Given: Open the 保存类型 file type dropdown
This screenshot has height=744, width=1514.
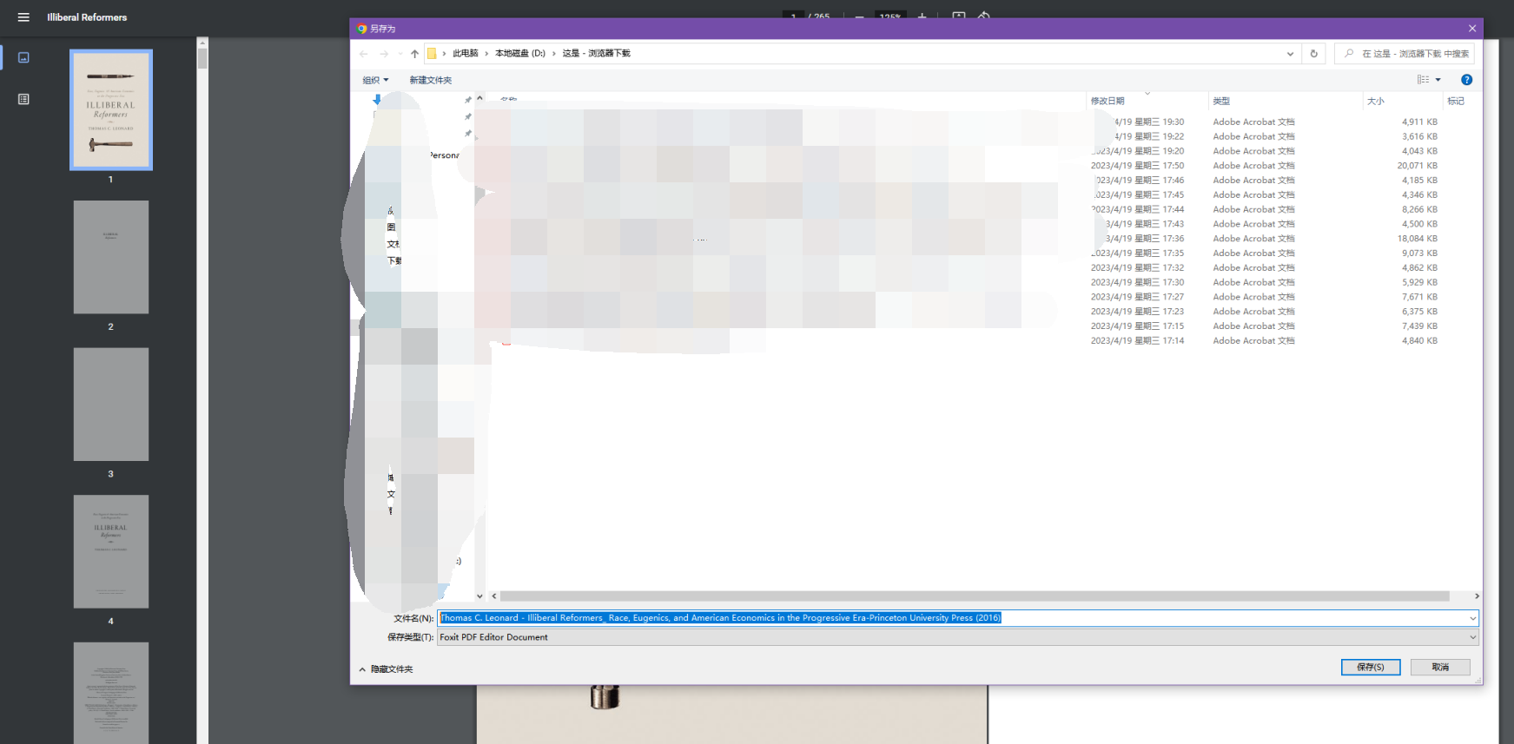Looking at the screenshot, I should 957,637.
